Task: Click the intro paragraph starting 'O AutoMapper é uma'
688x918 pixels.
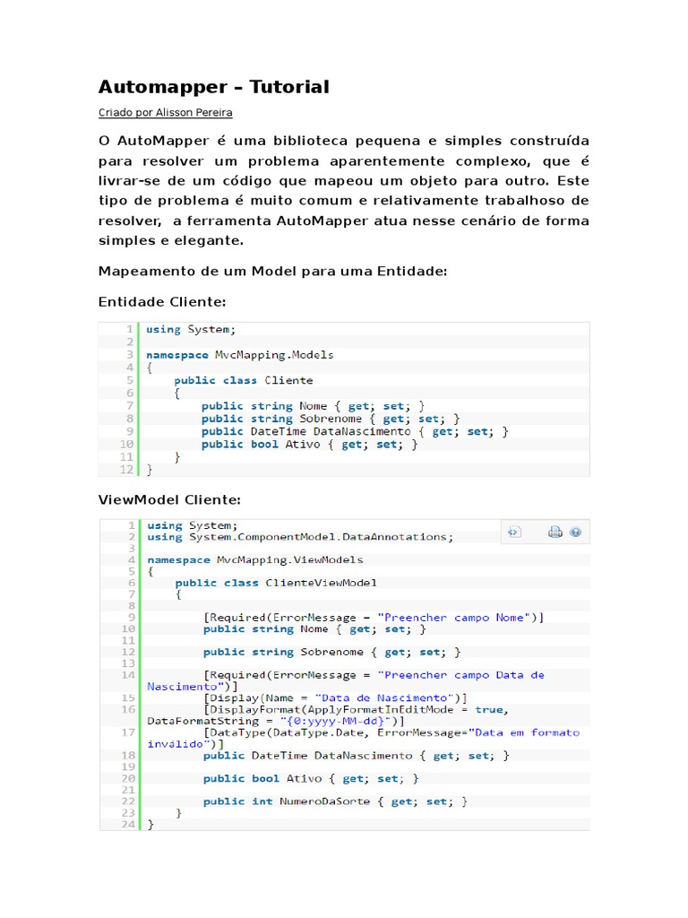Action: (x=343, y=190)
